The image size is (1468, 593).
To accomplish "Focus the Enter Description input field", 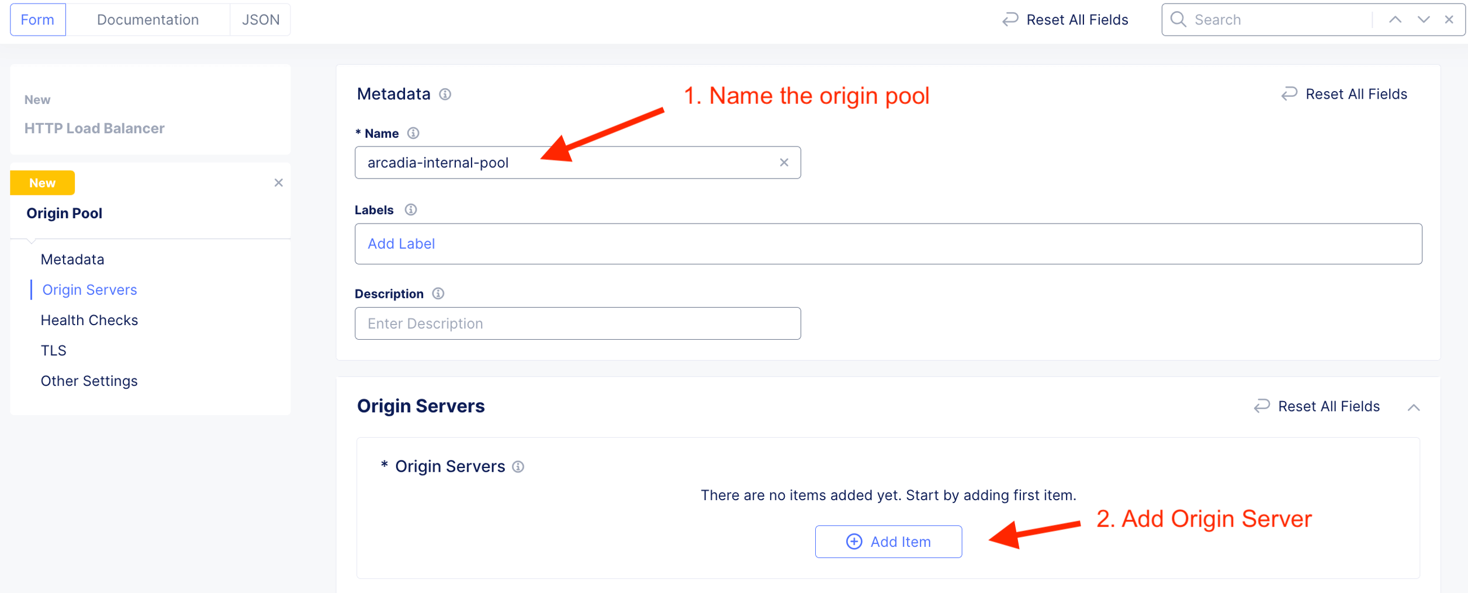I will (577, 323).
